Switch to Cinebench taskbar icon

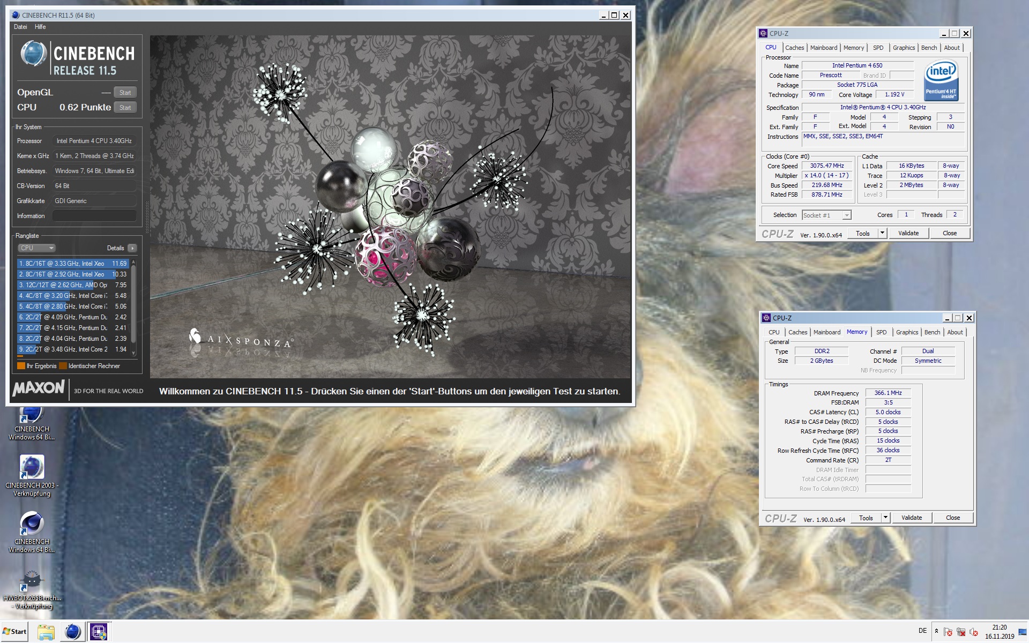coord(72,632)
